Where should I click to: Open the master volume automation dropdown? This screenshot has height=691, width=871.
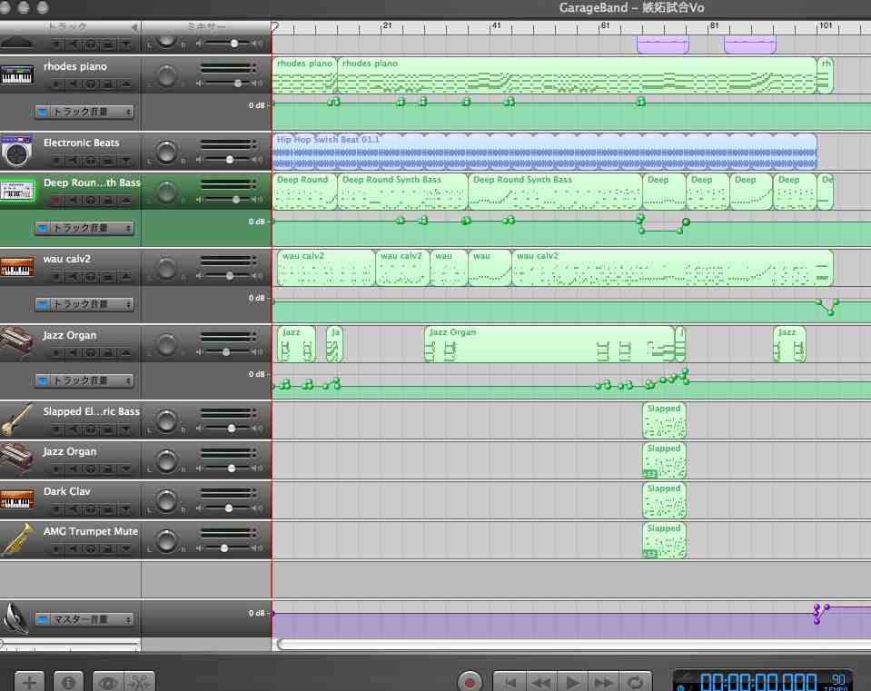(84, 619)
